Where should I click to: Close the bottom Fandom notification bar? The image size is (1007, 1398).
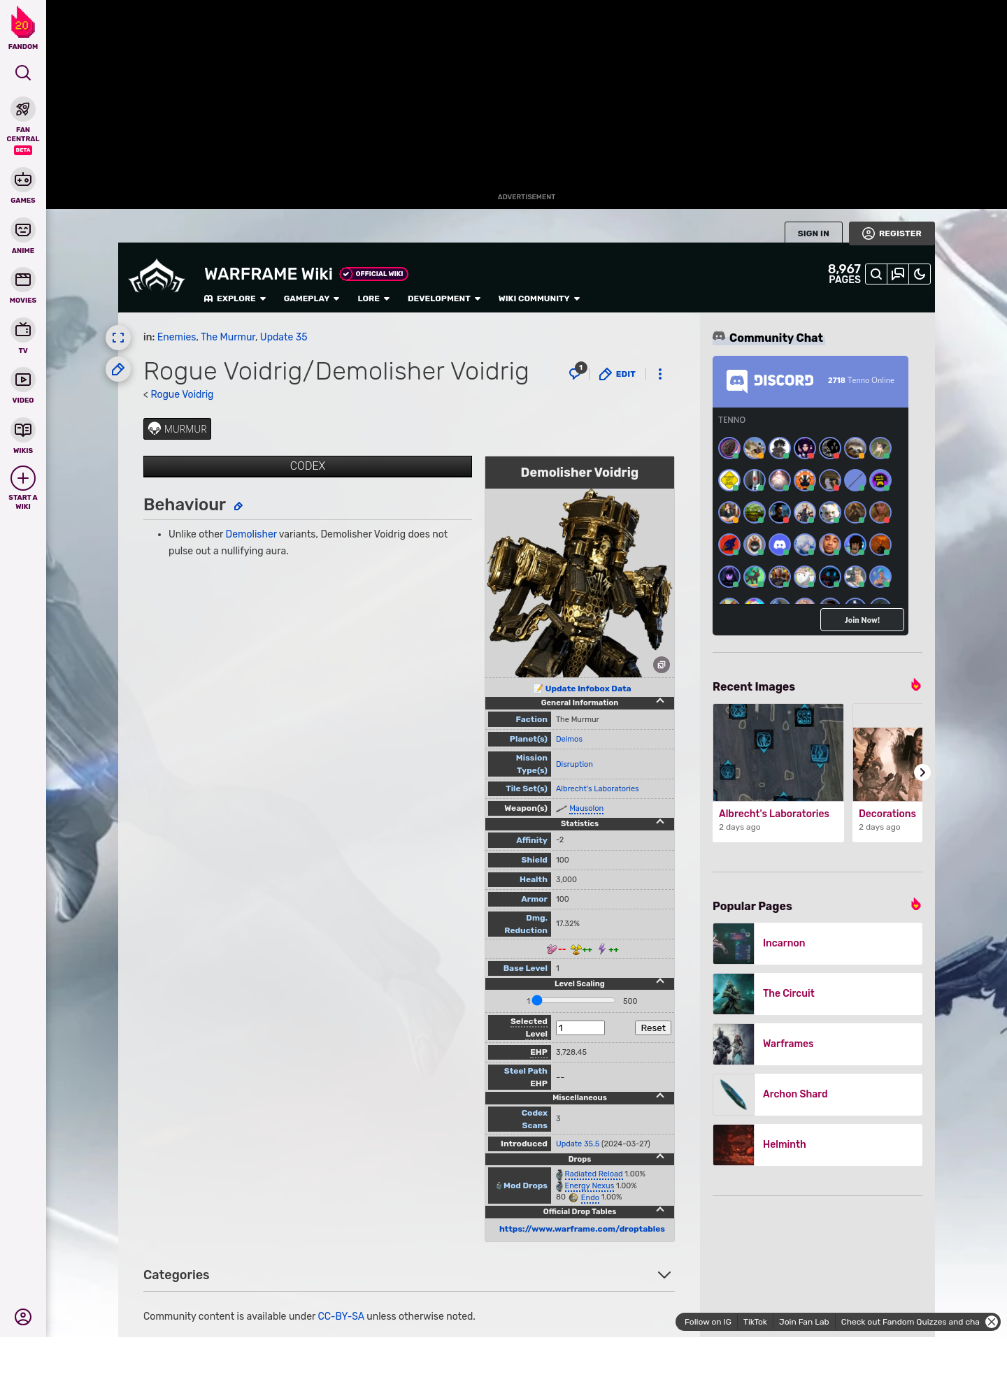[992, 1322]
